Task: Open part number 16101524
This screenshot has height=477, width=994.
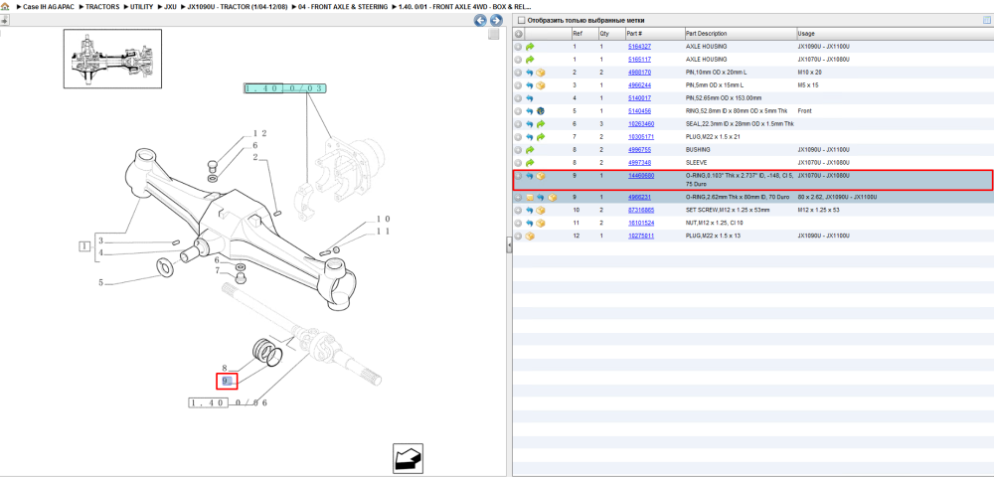Action: pyautogui.click(x=641, y=223)
